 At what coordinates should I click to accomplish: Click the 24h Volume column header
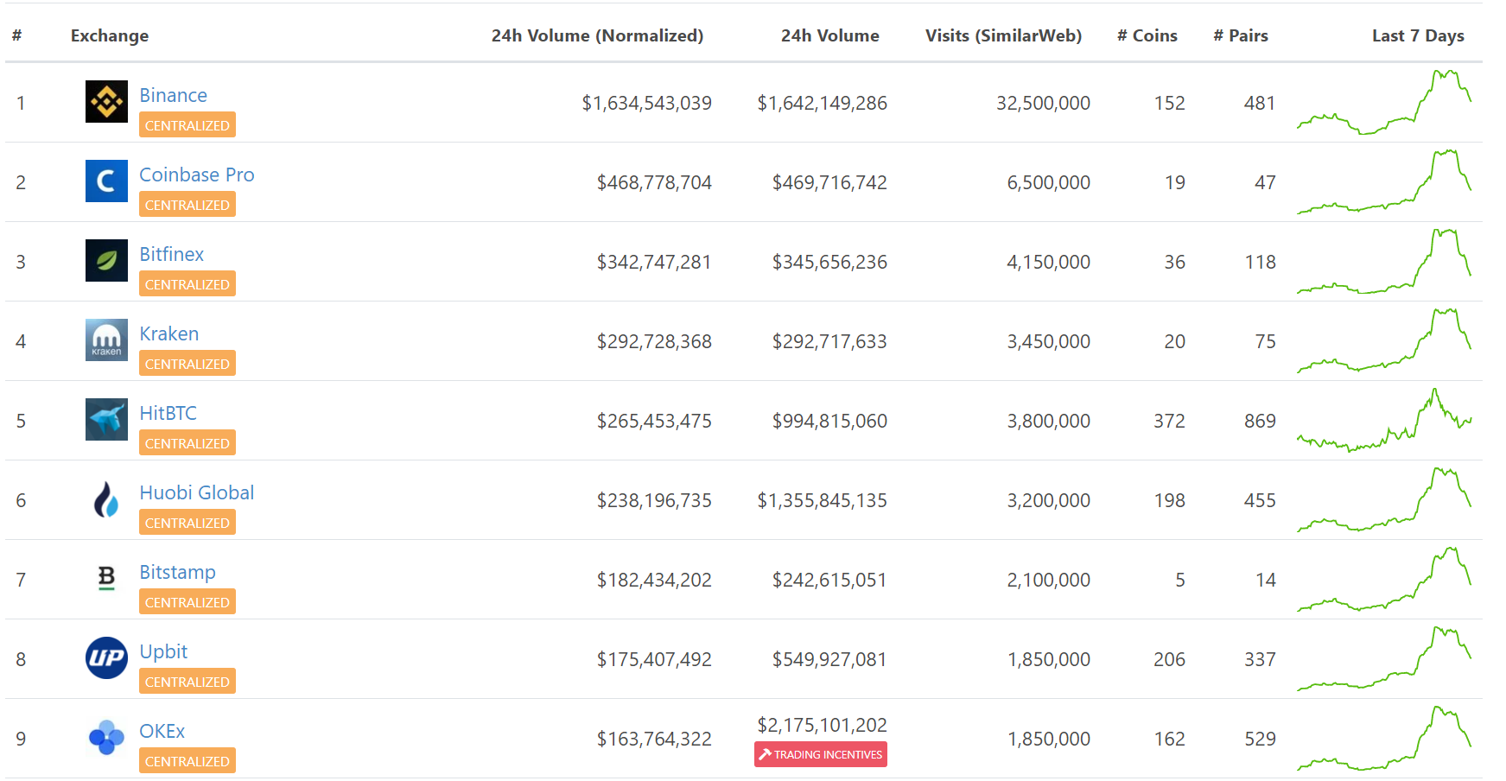(829, 35)
